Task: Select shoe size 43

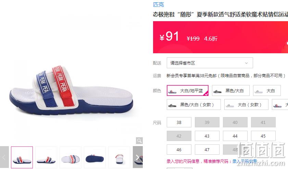Action: [207, 136]
